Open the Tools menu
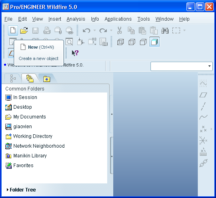The height and width of the screenshot is (198, 216). click(x=144, y=19)
